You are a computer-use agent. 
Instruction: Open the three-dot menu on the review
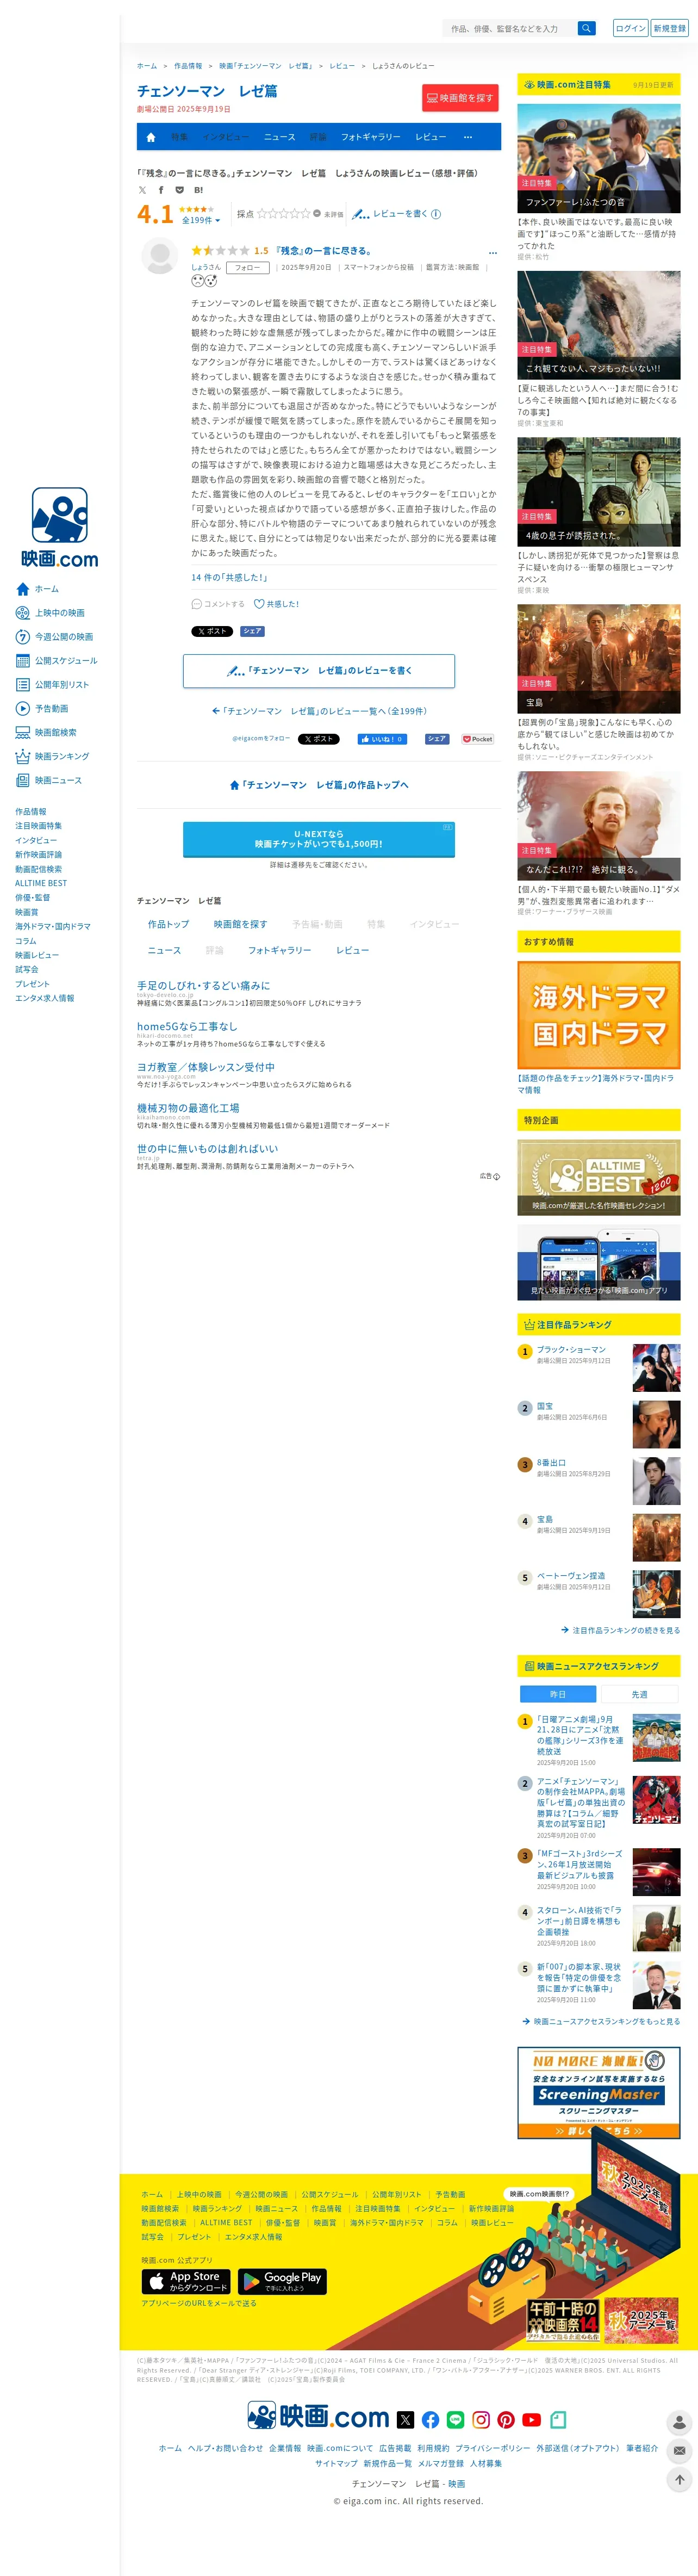(x=492, y=252)
